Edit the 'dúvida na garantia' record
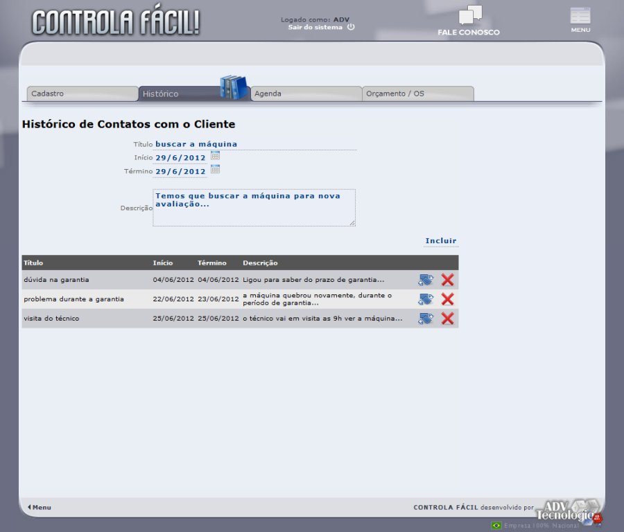Screen dimensions: 624x532 (x=425, y=280)
